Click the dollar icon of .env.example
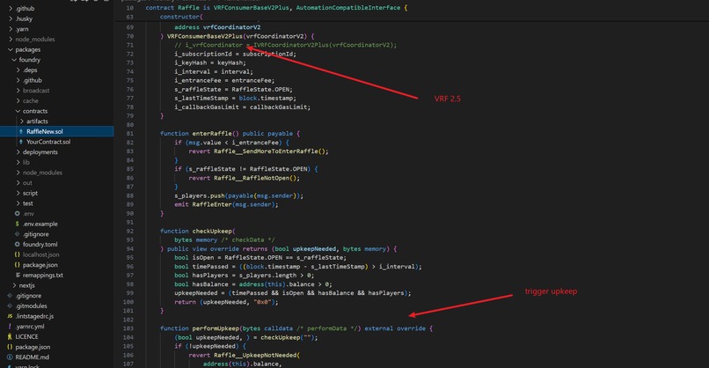Screen dimensions: 709x368 click(x=18, y=224)
